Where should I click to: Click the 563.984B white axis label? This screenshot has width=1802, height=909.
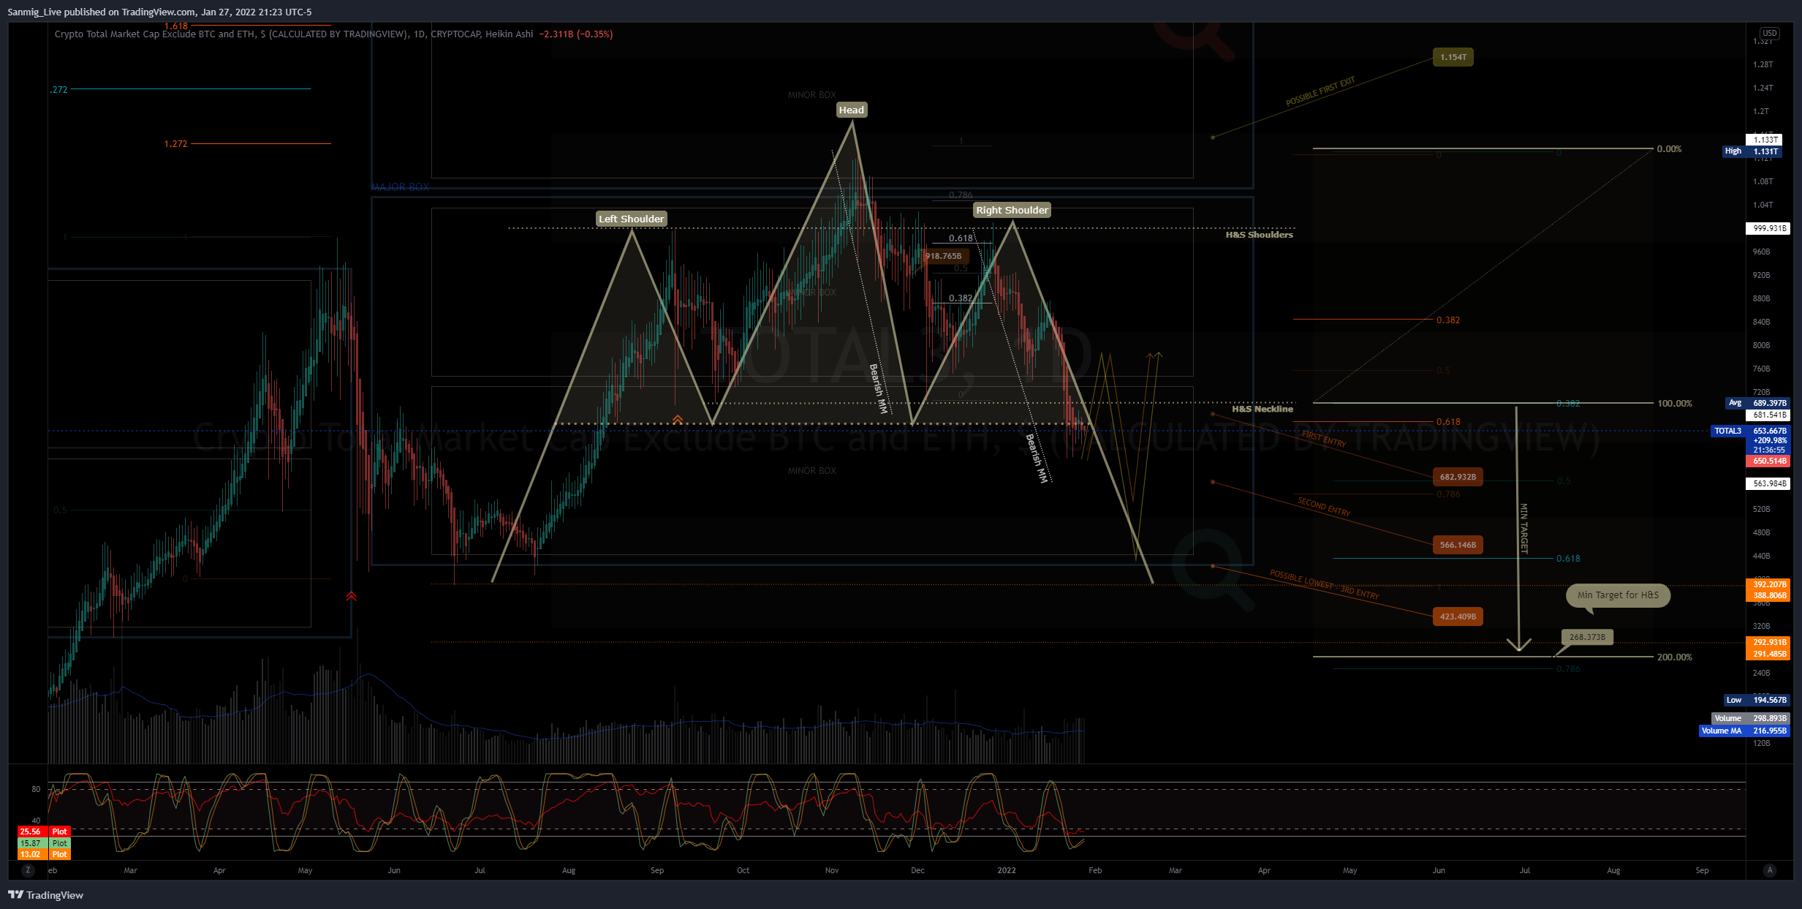point(1768,483)
